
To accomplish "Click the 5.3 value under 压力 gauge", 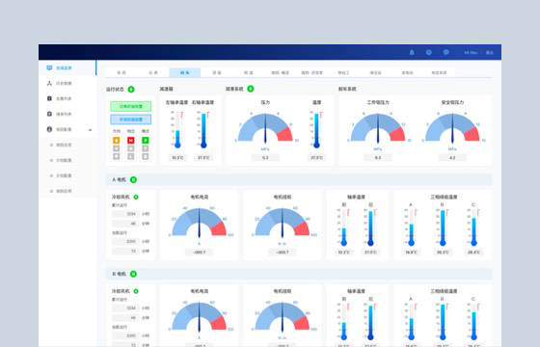I will click(265, 158).
